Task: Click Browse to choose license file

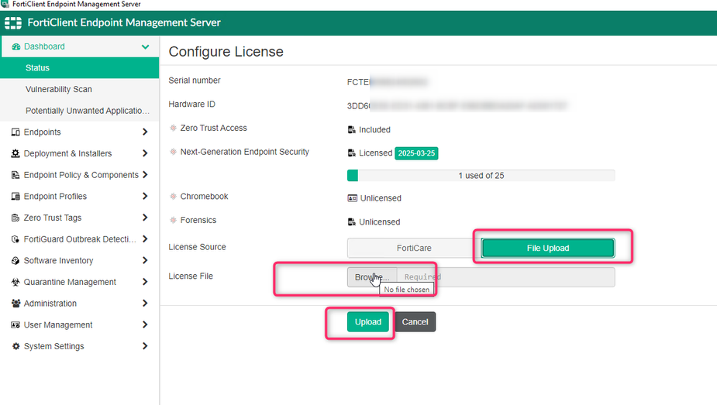Action: (x=372, y=277)
